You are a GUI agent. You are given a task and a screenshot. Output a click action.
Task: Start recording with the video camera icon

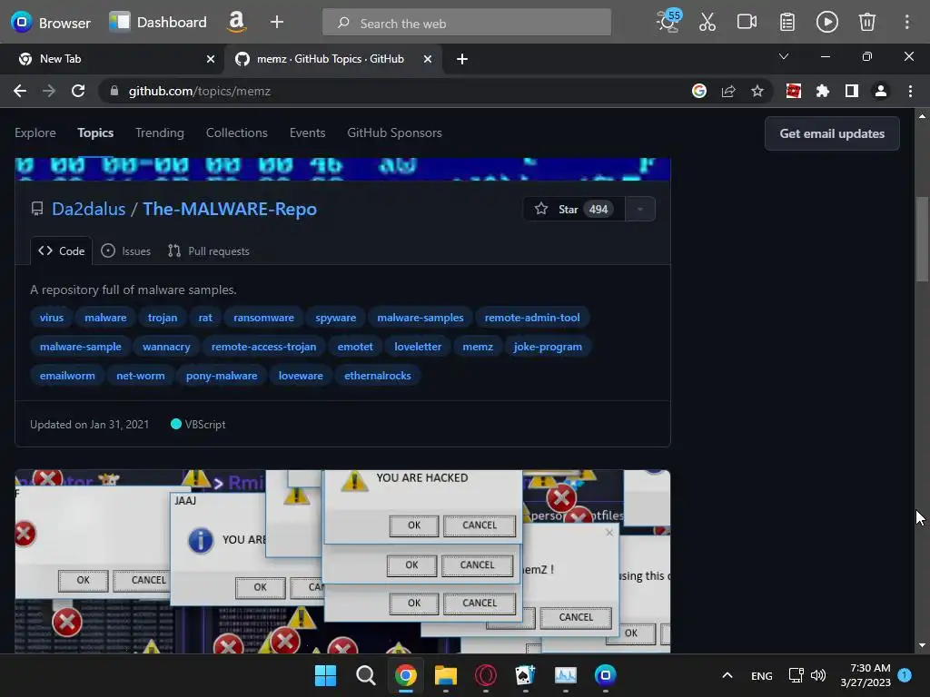pyautogui.click(x=747, y=22)
